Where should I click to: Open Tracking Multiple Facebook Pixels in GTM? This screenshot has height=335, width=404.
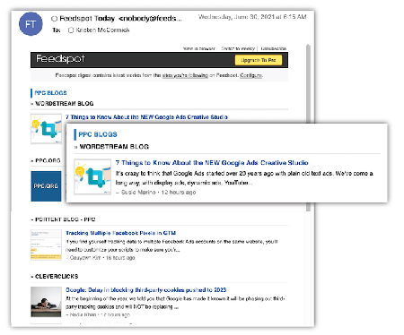[120, 233]
